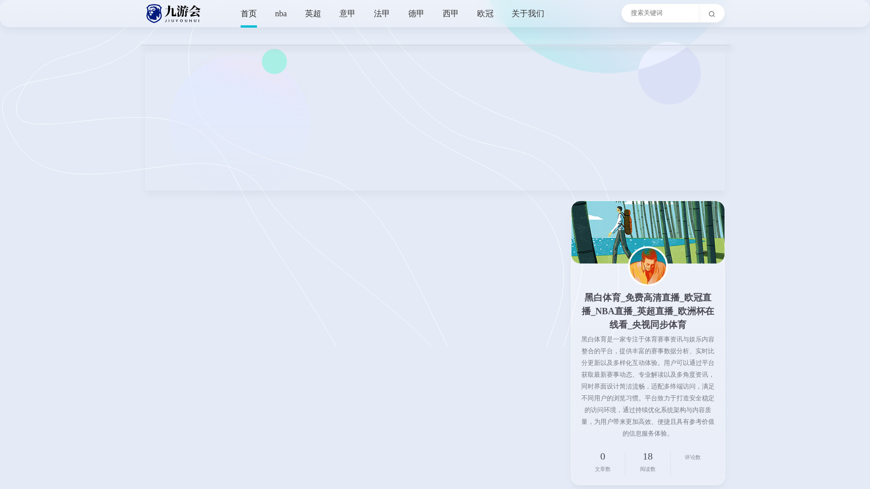
Task: Open the 欧冠 navigation item
Action: (485, 14)
